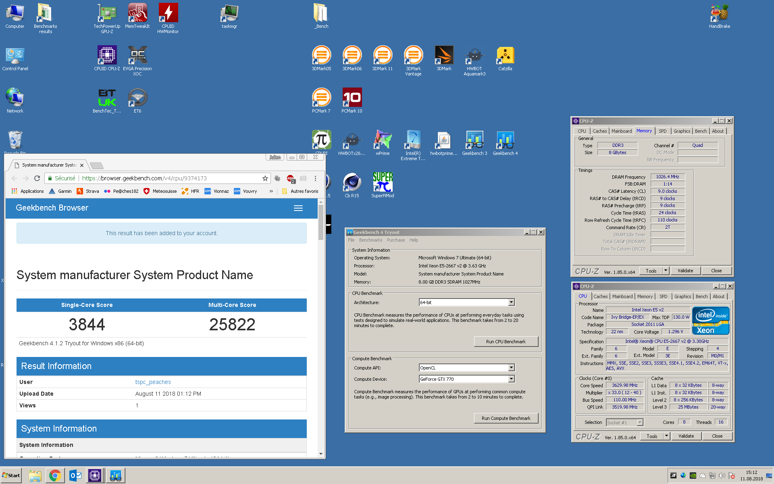Expand the Architecture 64-bit dropdown
The image size is (774, 484).
tap(511, 302)
